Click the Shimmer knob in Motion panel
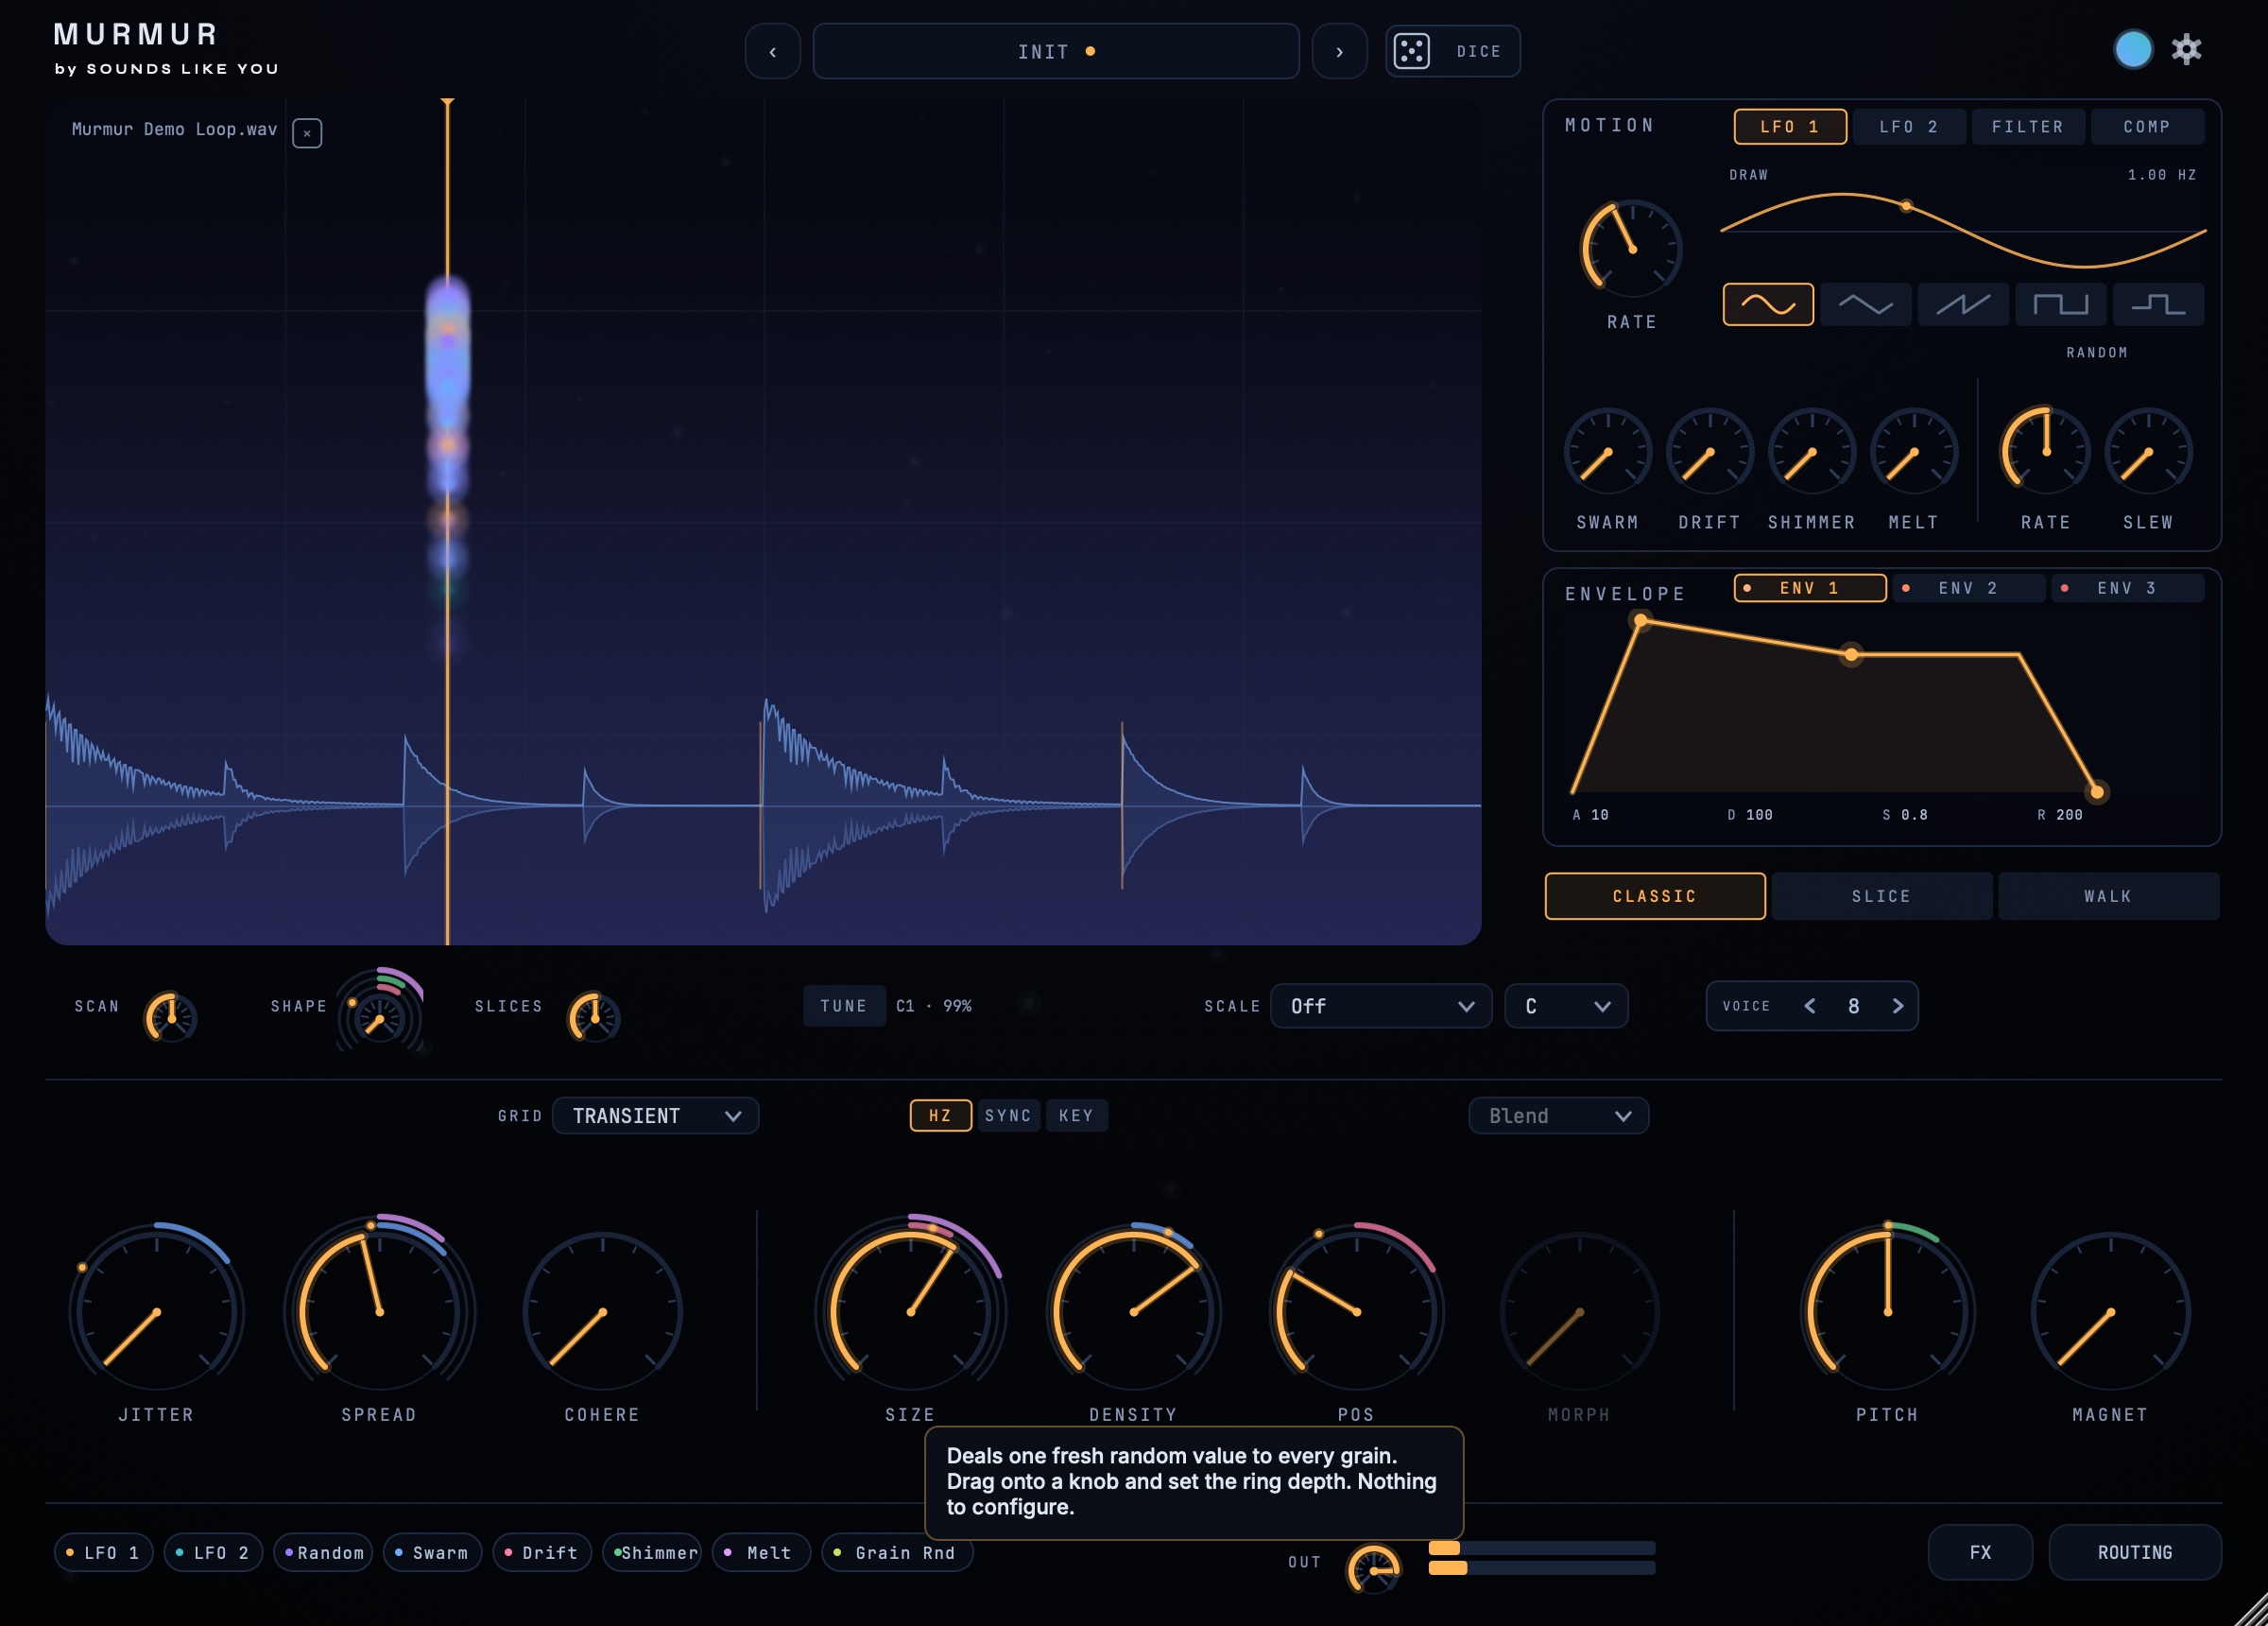The image size is (2268, 1626). pos(1811,452)
